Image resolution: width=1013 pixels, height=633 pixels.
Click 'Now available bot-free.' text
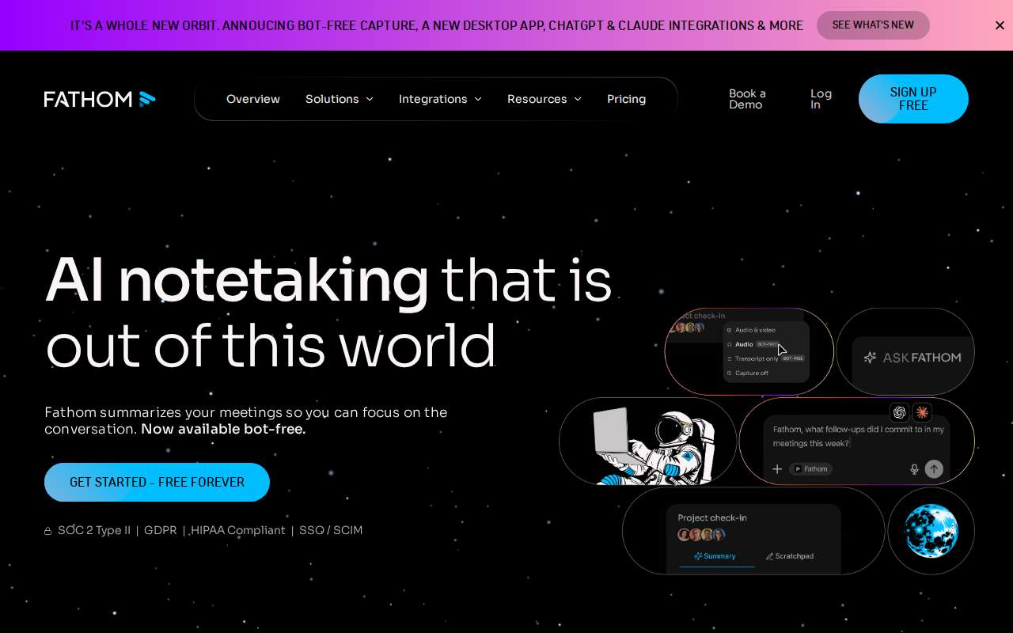click(223, 429)
